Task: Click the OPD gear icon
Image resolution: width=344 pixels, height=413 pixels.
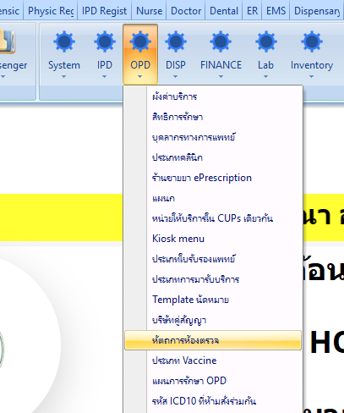Action: (140, 41)
